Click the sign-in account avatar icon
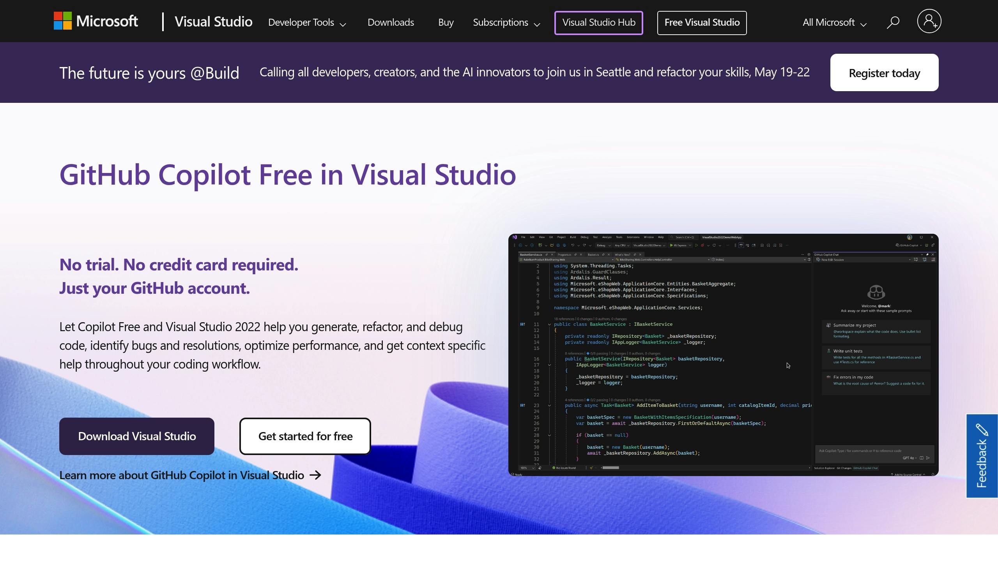The width and height of the screenshot is (998, 561). click(929, 21)
